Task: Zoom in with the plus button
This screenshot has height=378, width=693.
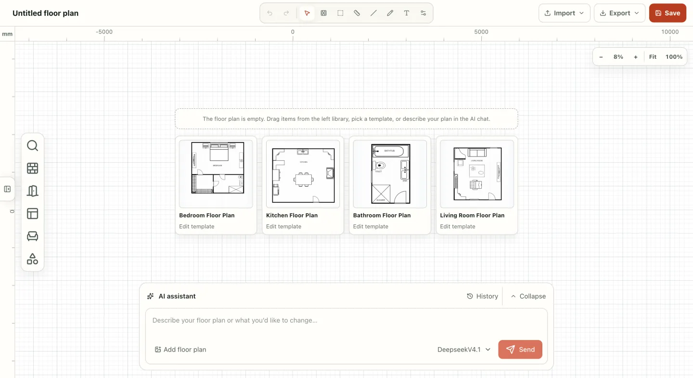Action: click(x=636, y=57)
